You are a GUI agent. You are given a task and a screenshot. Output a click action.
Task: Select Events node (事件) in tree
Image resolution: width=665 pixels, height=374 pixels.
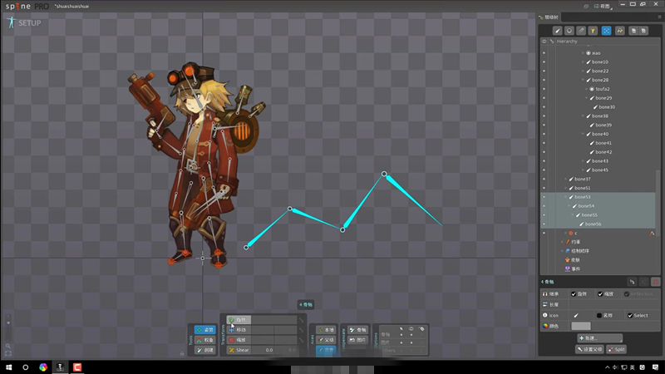tap(573, 268)
